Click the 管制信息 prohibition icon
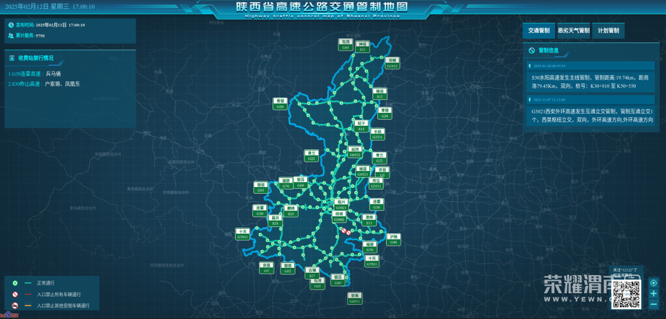The width and height of the screenshot is (666, 319). [x=531, y=51]
